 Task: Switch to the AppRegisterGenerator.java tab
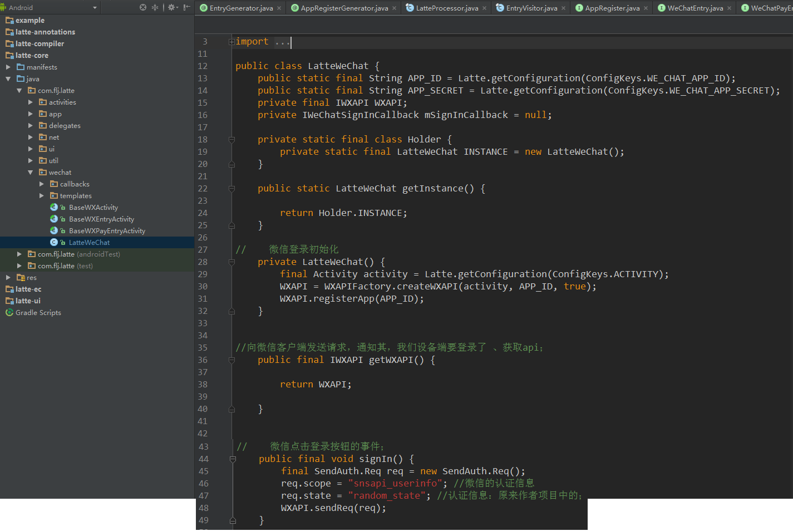(x=344, y=8)
